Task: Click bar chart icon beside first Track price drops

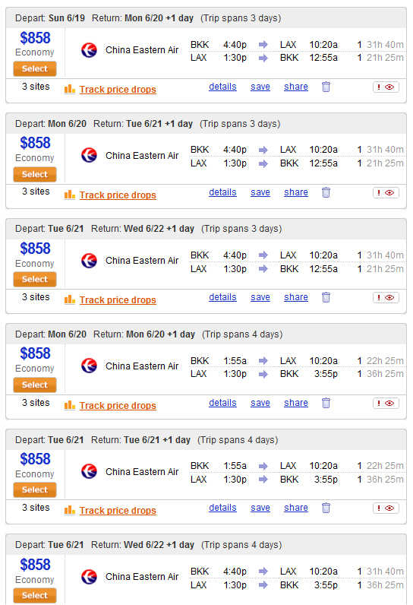Action: coord(70,89)
